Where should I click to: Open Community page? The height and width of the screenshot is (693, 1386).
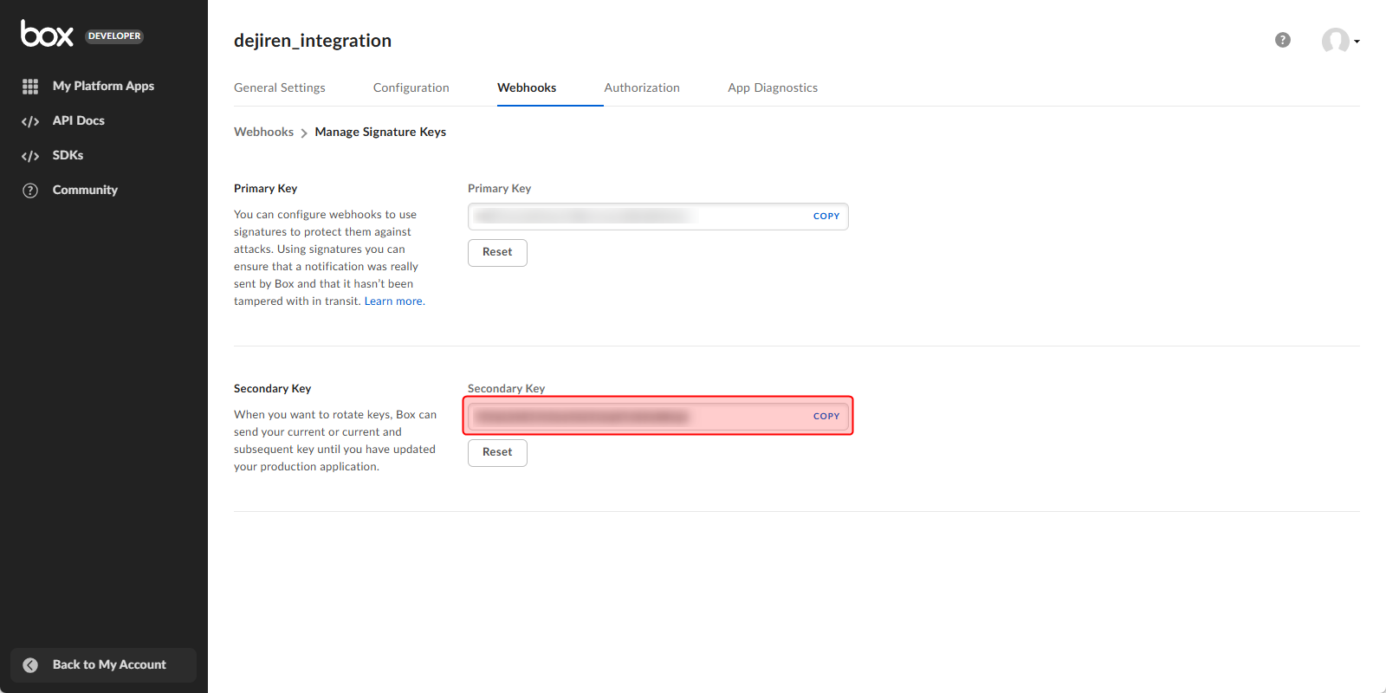tap(85, 190)
